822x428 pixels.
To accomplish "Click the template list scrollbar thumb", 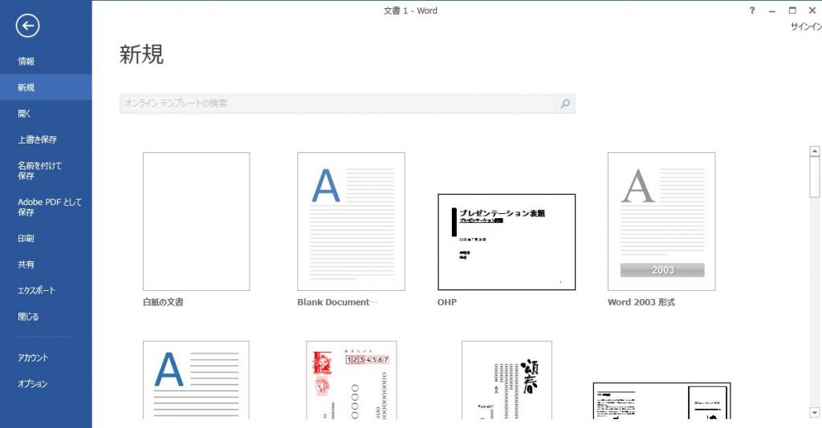I will click(815, 177).
